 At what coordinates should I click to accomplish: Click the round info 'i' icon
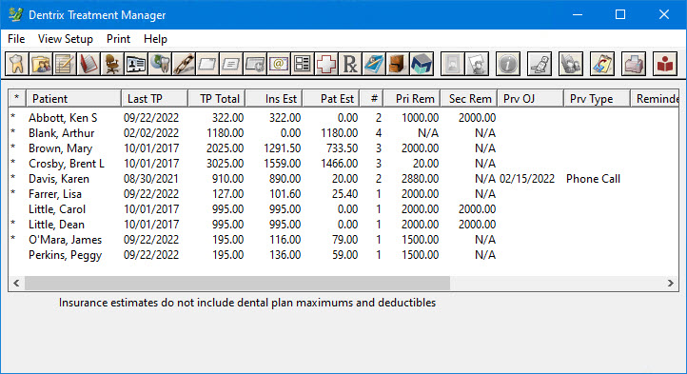tap(508, 65)
